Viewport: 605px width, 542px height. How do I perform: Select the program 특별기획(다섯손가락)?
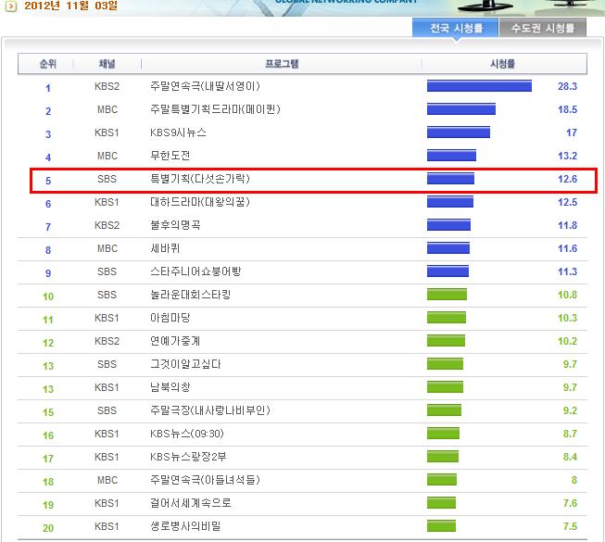[x=200, y=179]
